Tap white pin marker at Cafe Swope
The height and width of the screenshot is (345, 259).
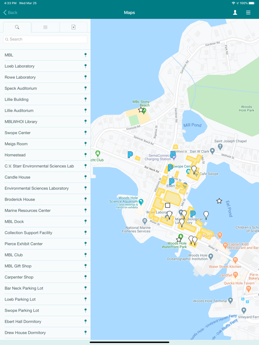click(194, 170)
